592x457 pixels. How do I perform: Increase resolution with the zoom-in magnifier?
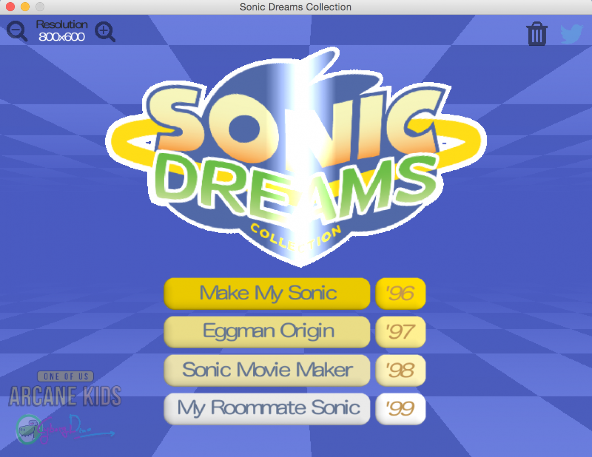click(x=105, y=32)
